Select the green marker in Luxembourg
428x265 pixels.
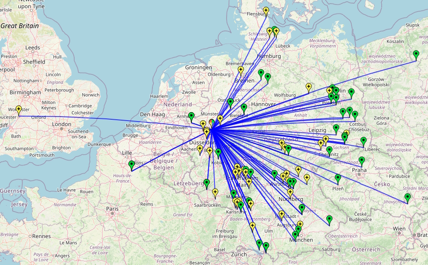coord(206,183)
